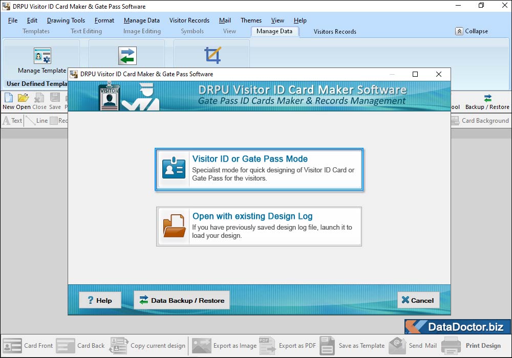Switch to the Templates ribbon tab
The width and height of the screenshot is (512, 358).
(x=36, y=31)
